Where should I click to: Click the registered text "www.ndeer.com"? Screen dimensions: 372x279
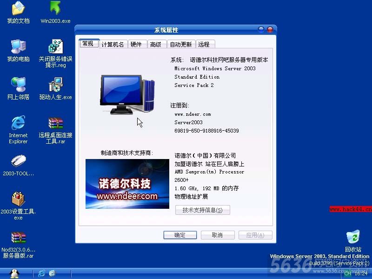193,114
